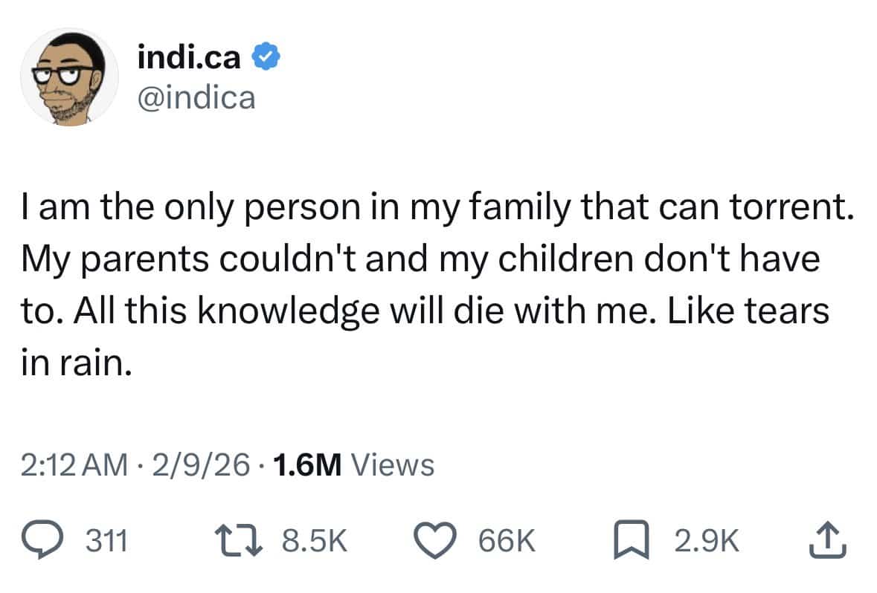Screen dimensions: 877x593
Task: Click the indi.ca display name
Action: point(190,58)
